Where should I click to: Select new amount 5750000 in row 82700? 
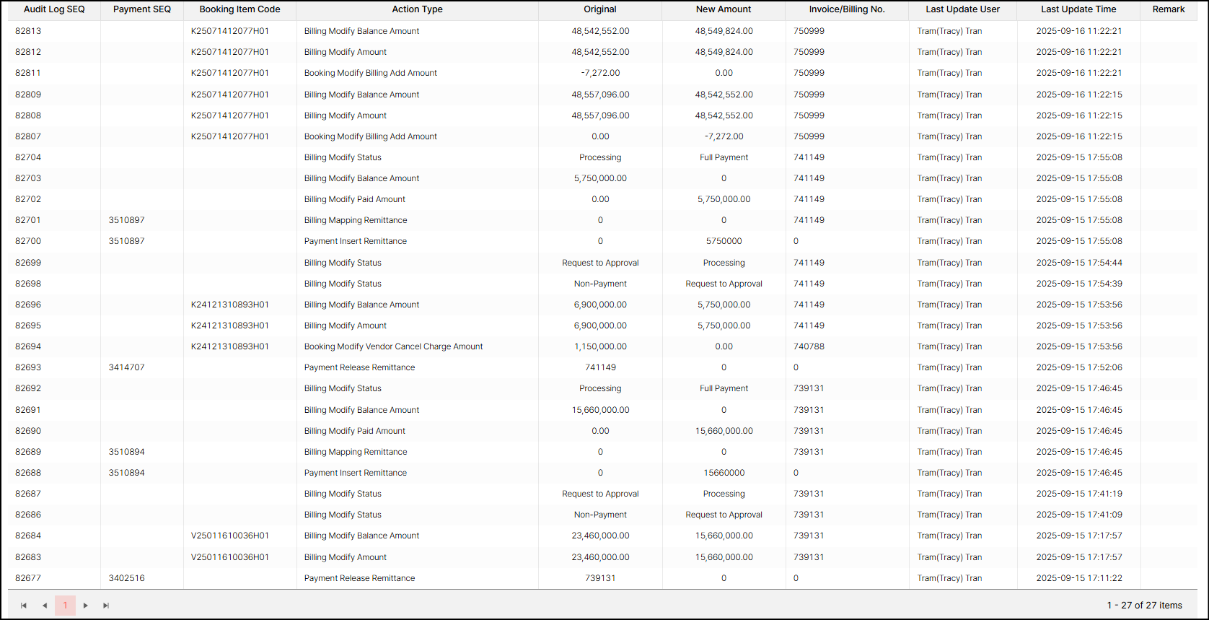click(x=724, y=241)
